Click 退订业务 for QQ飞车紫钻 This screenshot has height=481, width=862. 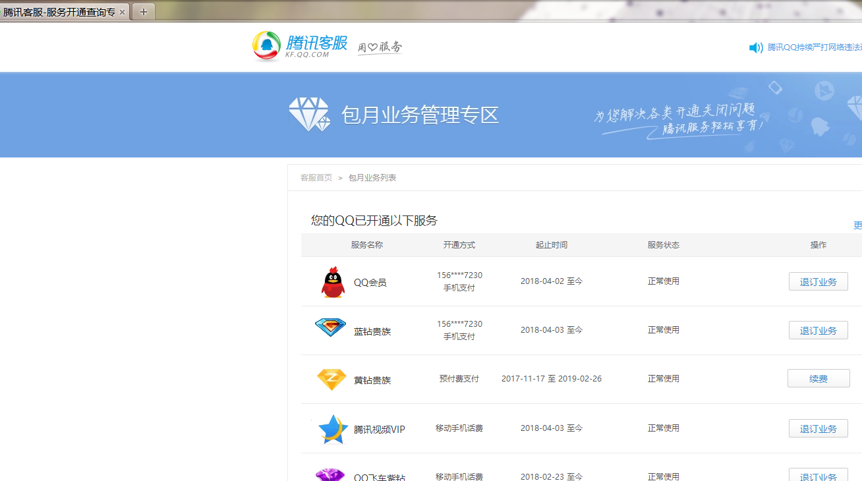[x=818, y=475]
